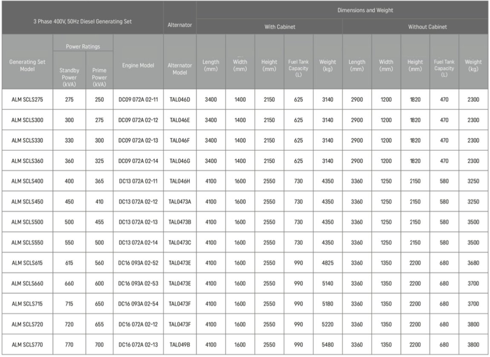The height and width of the screenshot is (357, 490).
Task: Select engine model DC09 072A 02-13
Action: click(x=138, y=141)
